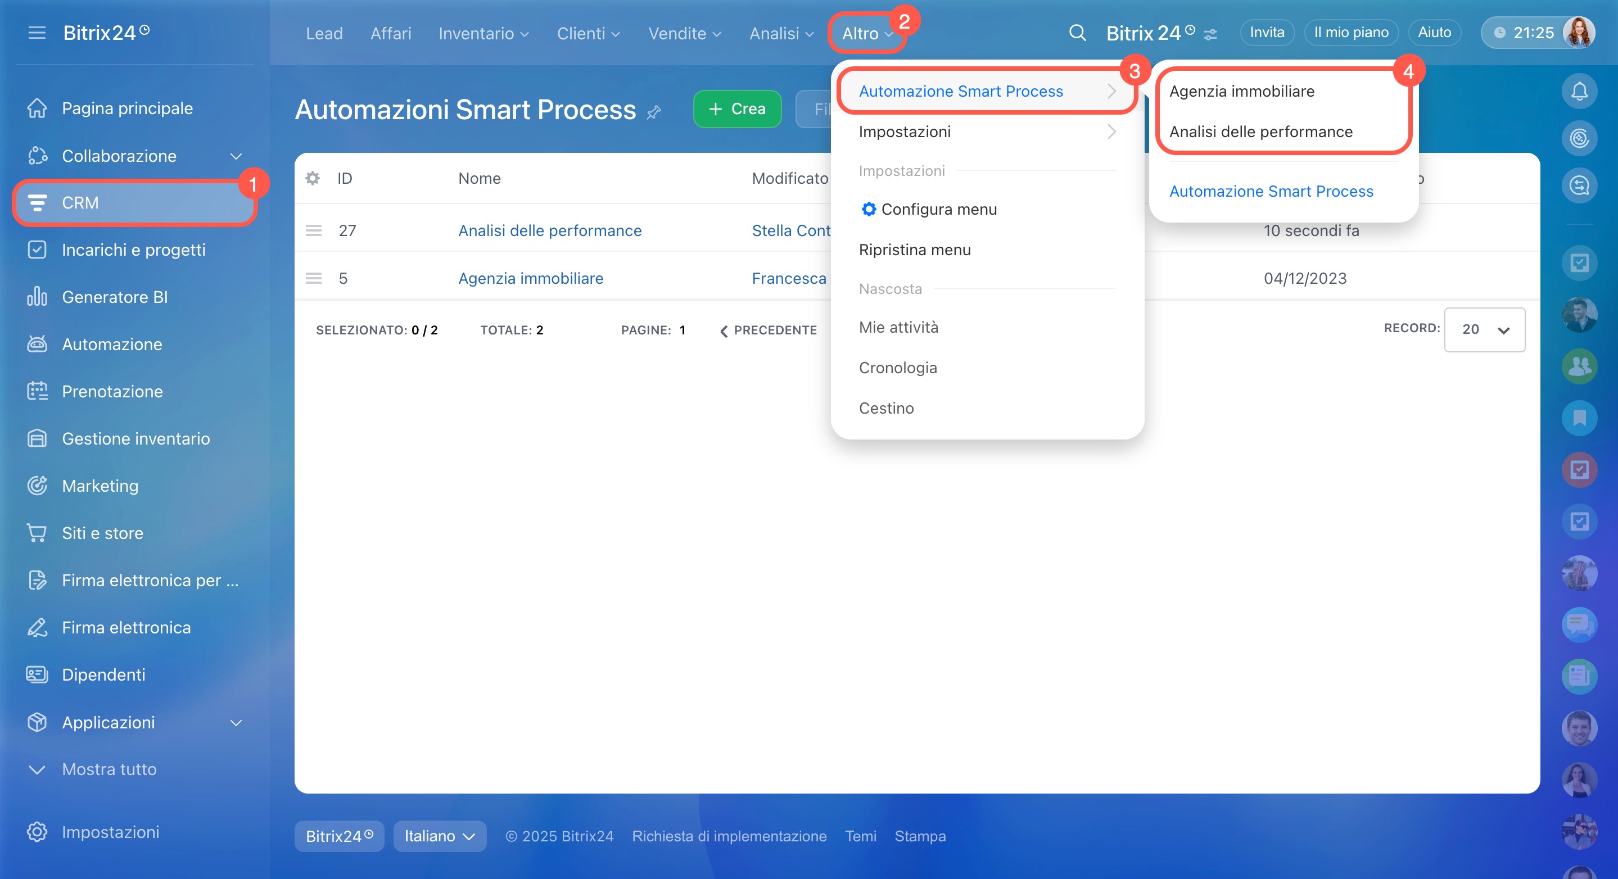This screenshot has height=879, width=1618.
Task: Open Generatore BI in sidebar
Action: 114,297
